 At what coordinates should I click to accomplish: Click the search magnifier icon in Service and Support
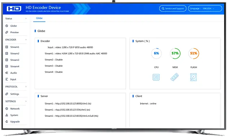[x=163, y=9]
